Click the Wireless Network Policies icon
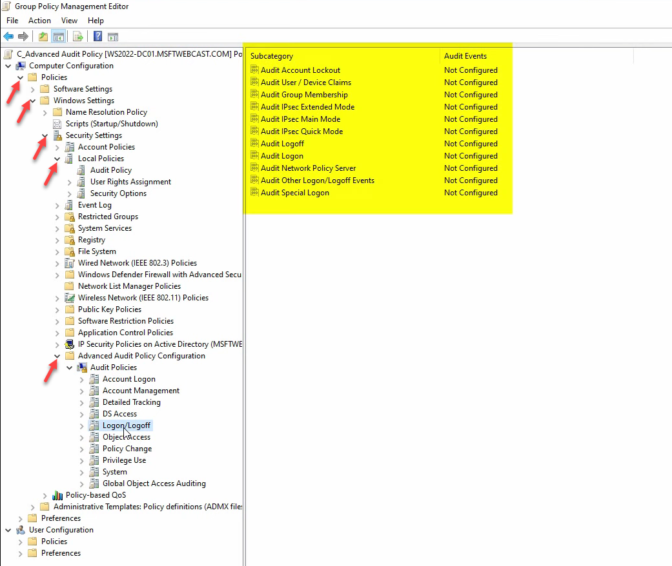 (x=70, y=298)
